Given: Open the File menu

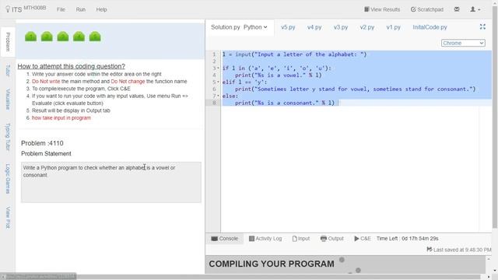Looking at the screenshot, I should coord(61,9).
